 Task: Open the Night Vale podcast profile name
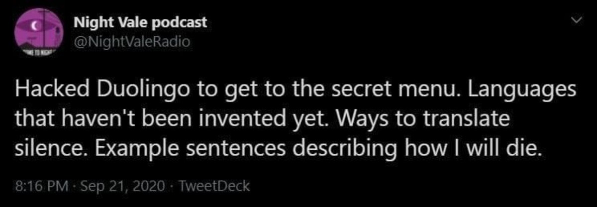click(x=140, y=23)
